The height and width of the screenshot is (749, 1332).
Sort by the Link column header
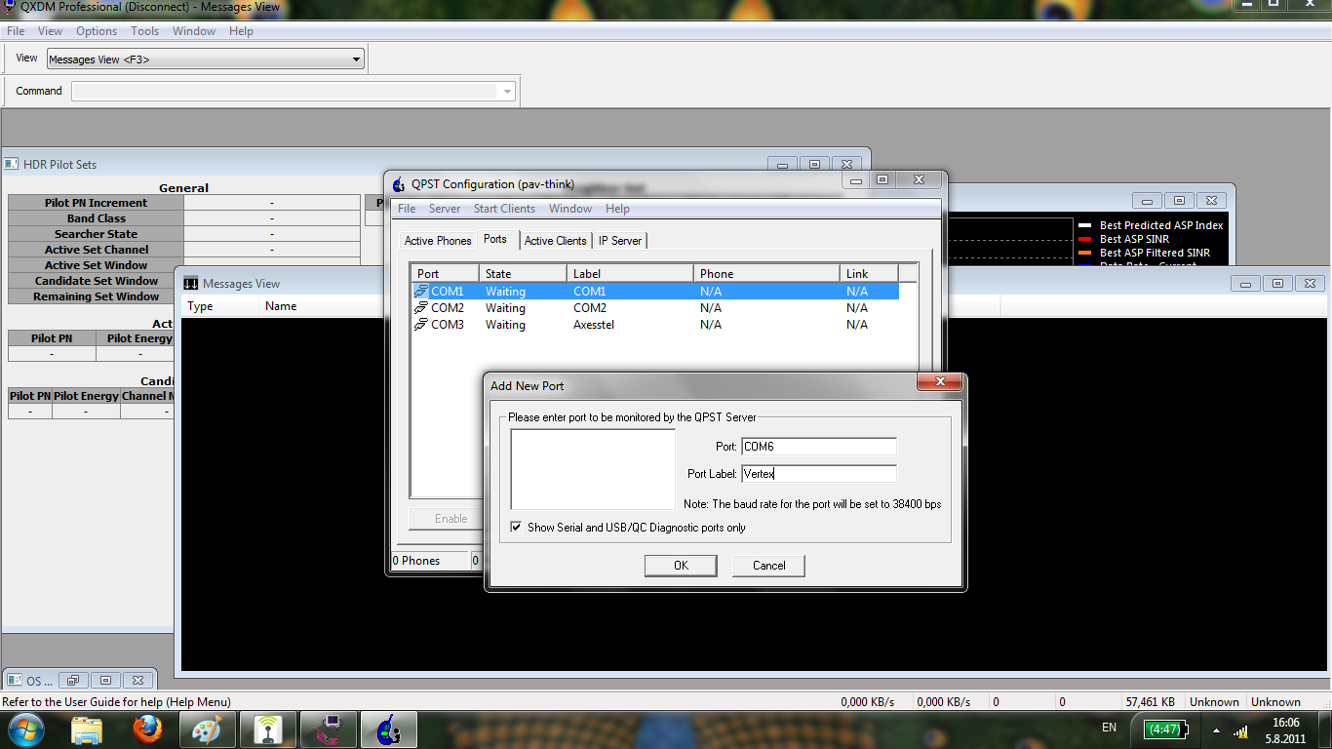click(869, 274)
